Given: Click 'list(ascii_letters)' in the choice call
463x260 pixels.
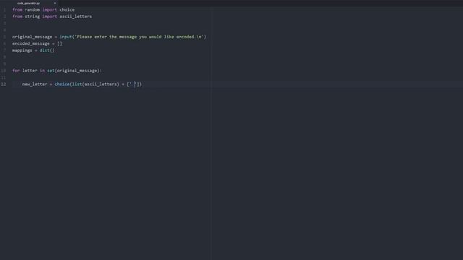Looking at the screenshot, I should 95,84.
